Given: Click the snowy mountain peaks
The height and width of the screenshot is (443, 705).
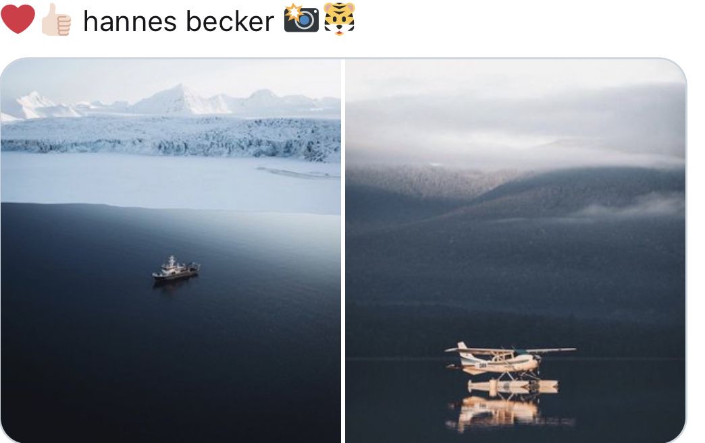Looking at the screenshot, I should click(x=171, y=101).
